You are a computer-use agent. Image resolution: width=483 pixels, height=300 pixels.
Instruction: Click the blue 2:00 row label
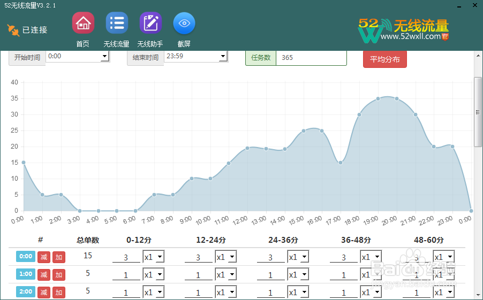click(26, 291)
